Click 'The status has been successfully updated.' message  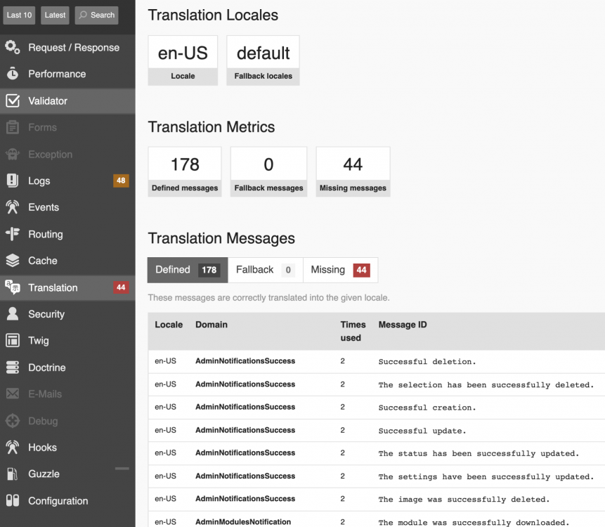pos(479,453)
